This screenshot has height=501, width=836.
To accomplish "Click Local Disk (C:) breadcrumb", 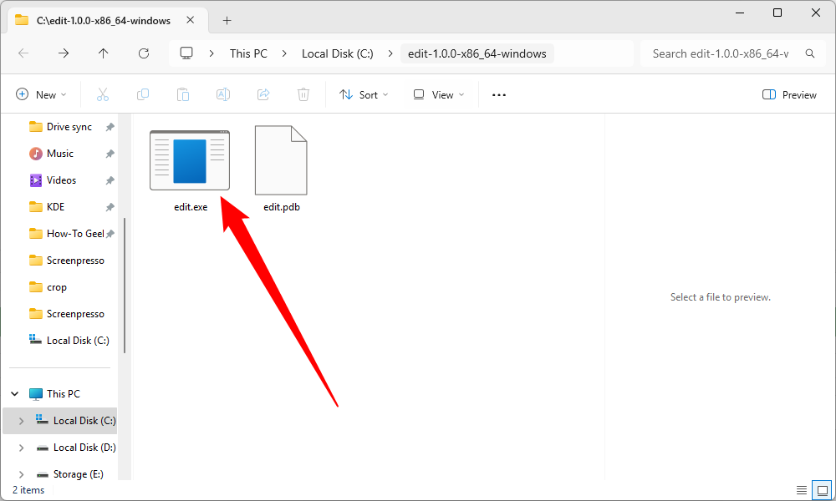I will point(338,53).
